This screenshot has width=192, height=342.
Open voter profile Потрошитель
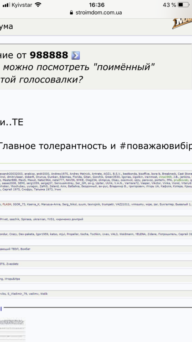coord(167,234)
